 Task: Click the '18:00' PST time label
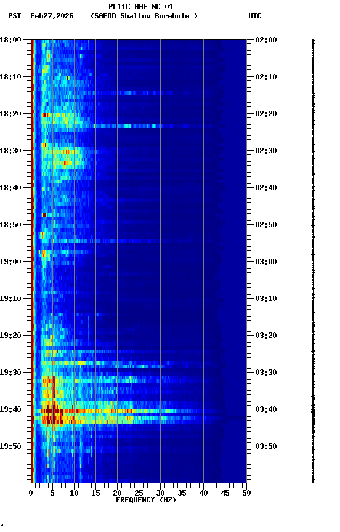[x=10, y=40]
